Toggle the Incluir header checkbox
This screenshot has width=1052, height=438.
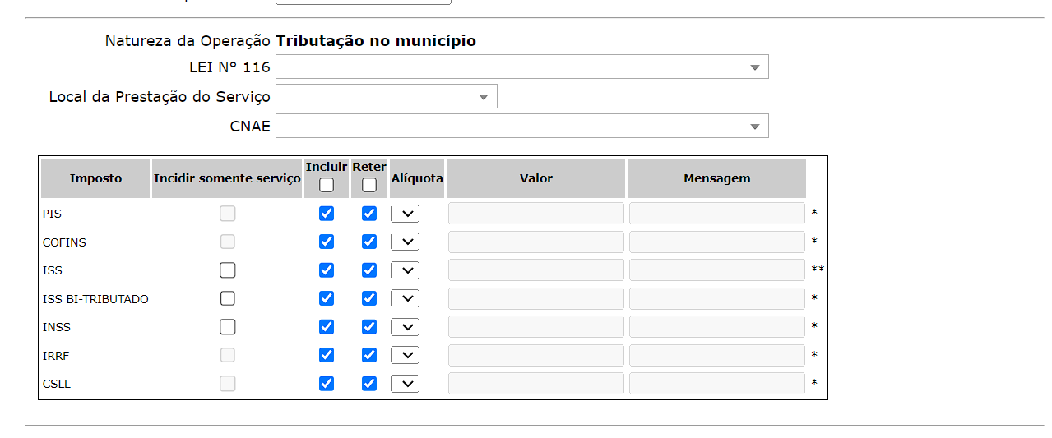click(x=327, y=185)
